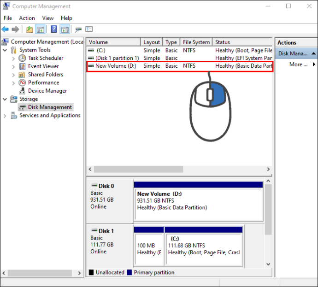The height and width of the screenshot is (287, 318).
Task: Click the Task Scheduler clock icon
Action: [x=22, y=58]
